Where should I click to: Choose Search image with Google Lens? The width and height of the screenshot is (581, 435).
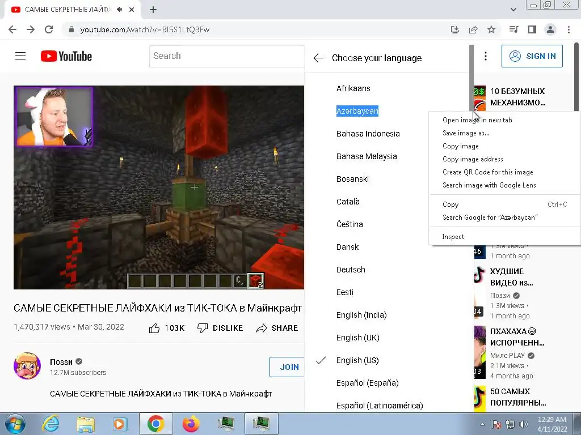point(504,185)
